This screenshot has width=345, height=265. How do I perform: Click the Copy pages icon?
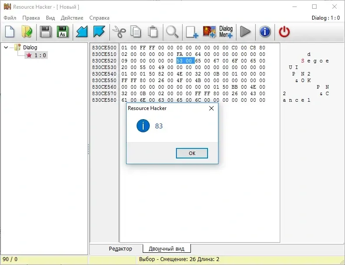pos(136,32)
